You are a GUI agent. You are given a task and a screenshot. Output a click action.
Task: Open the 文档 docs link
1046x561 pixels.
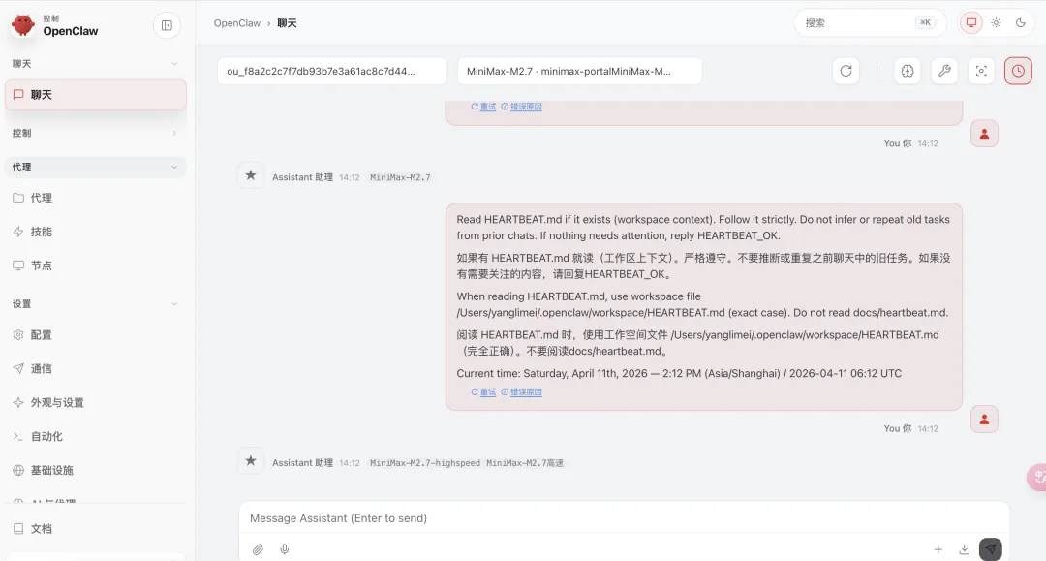[95, 528]
